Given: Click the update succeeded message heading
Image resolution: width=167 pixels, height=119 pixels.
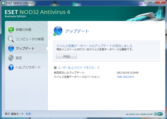Looking at the screenshot, I should coord(94,46).
